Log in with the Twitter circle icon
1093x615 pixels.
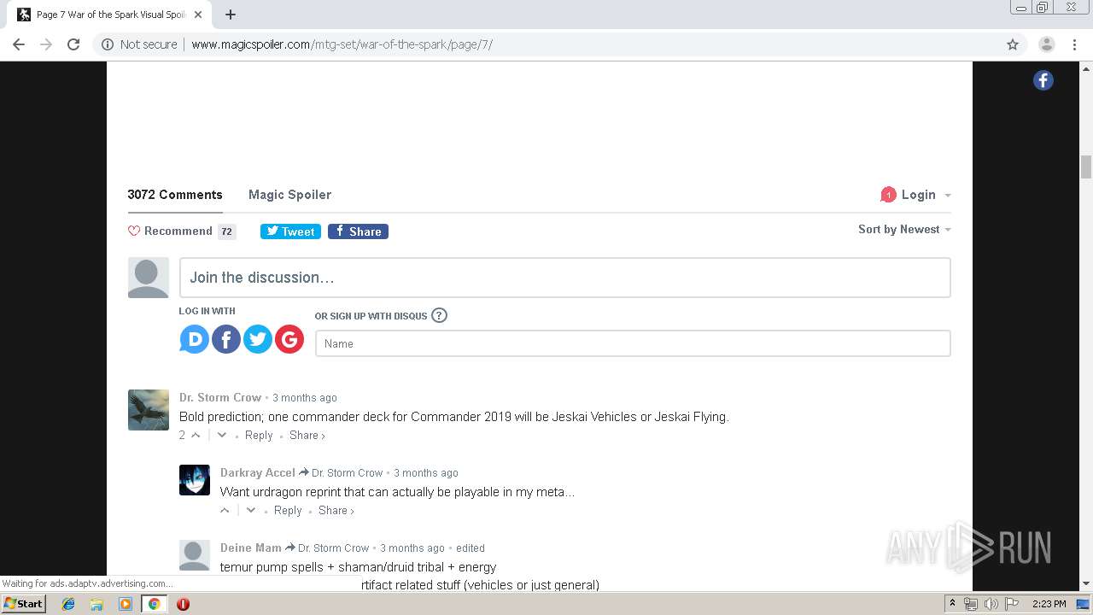click(x=257, y=339)
